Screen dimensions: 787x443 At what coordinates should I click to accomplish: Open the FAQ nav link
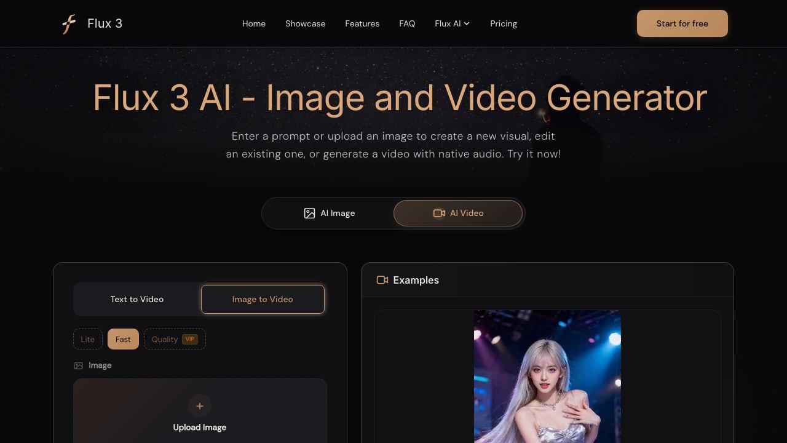tap(407, 23)
